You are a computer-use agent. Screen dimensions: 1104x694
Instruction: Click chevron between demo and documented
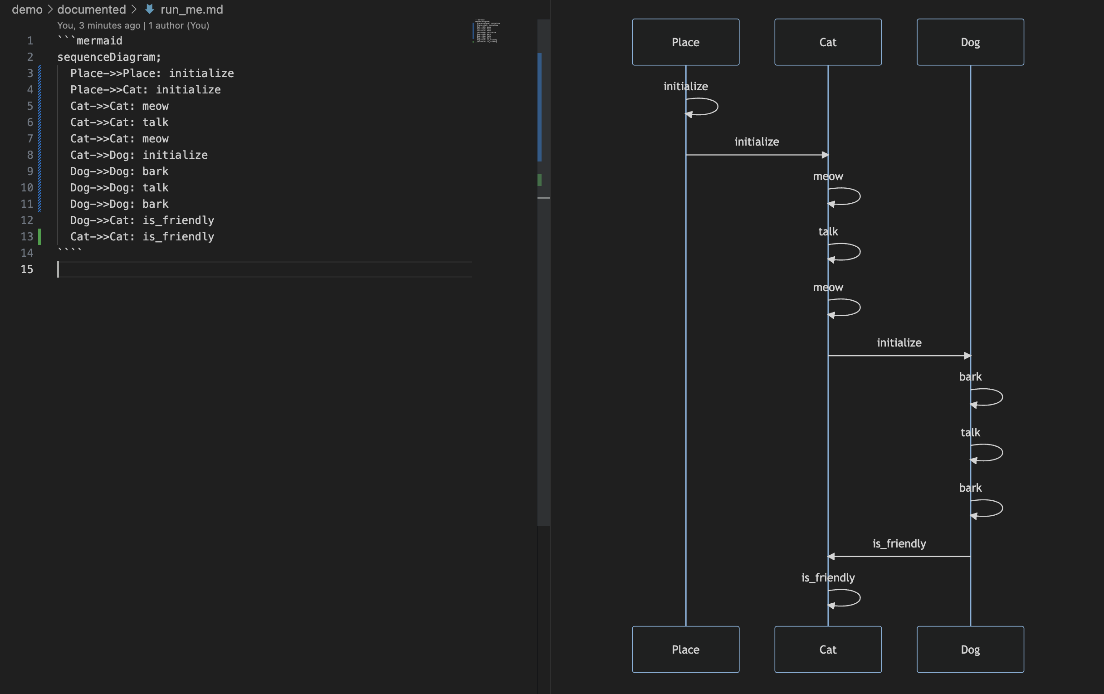tap(50, 9)
